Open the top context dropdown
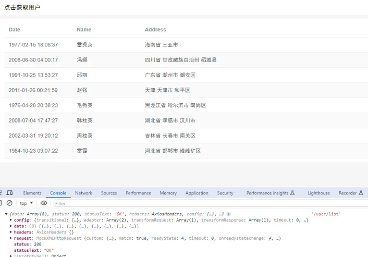368x257 pixels. [x=26, y=203]
